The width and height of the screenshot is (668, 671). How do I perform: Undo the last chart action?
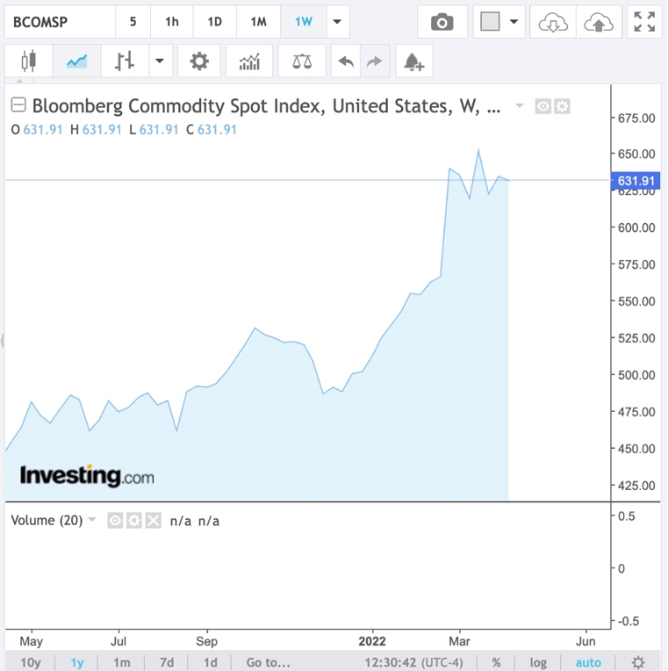[347, 61]
